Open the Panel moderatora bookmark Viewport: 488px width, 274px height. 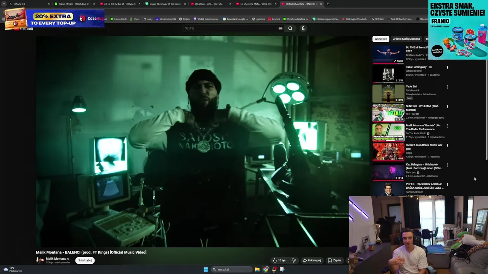pyautogui.click(x=295, y=19)
